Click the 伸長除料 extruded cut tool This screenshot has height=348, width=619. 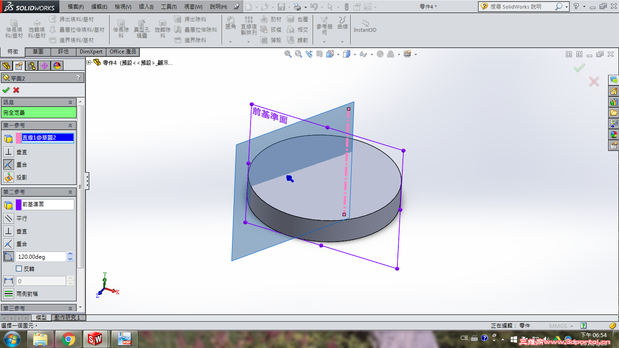121,29
